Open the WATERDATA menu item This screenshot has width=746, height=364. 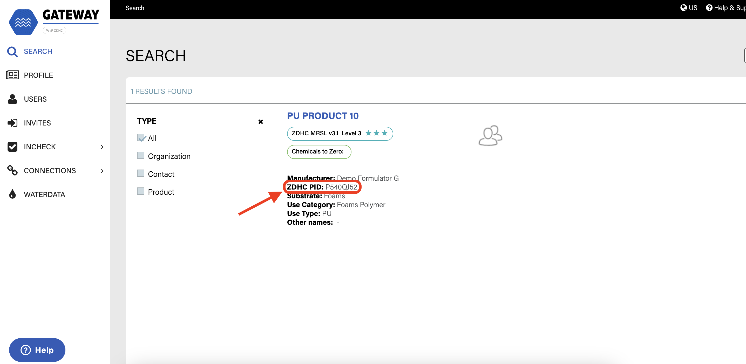pyautogui.click(x=44, y=194)
